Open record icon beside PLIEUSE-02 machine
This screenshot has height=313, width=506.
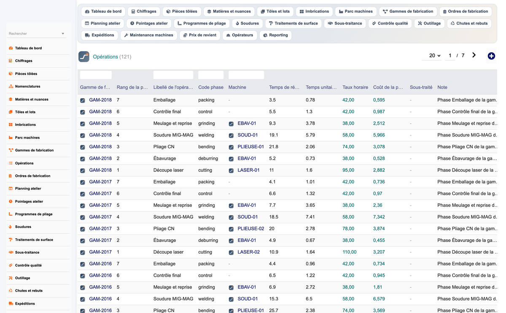tap(231, 229)
